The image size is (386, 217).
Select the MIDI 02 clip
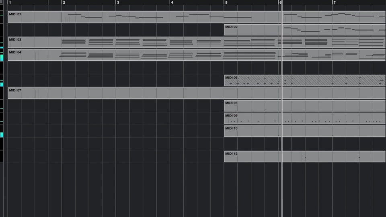click(305, 30)
